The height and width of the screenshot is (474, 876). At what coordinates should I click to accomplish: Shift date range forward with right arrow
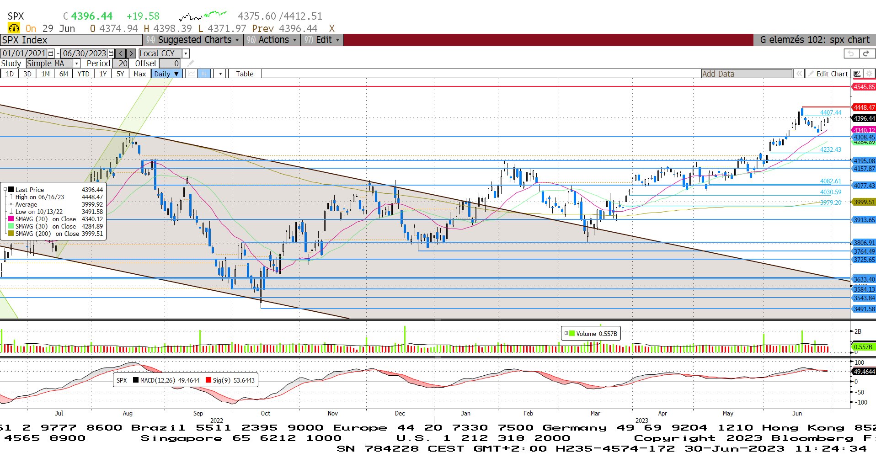[x=131, y=53]
